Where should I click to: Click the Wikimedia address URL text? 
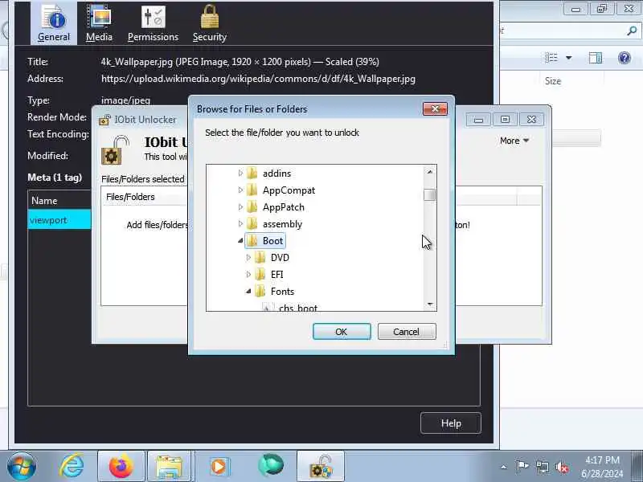click(258, 79)
